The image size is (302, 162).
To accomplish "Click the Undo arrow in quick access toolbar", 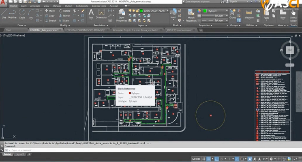I will 44,2.
